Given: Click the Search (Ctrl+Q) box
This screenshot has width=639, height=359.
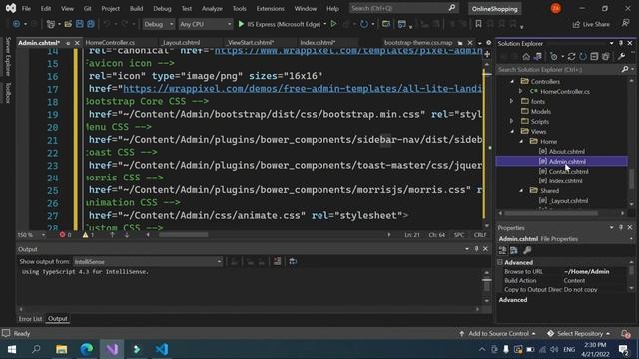Looking at the screenshot, I should coord(403,8).
